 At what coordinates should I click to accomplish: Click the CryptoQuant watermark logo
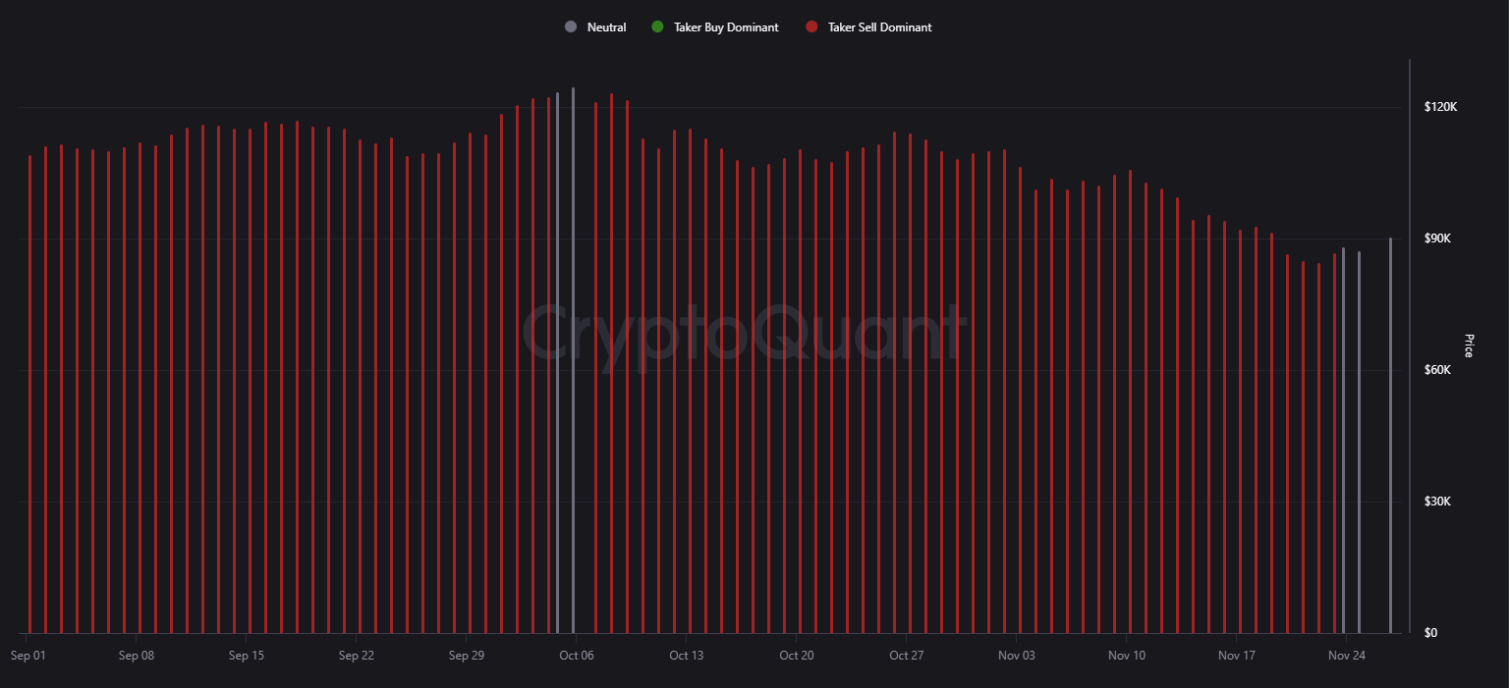point(744,332)
